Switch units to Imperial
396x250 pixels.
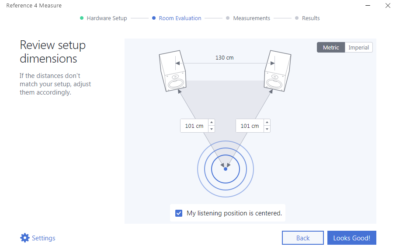click(358, 47)
